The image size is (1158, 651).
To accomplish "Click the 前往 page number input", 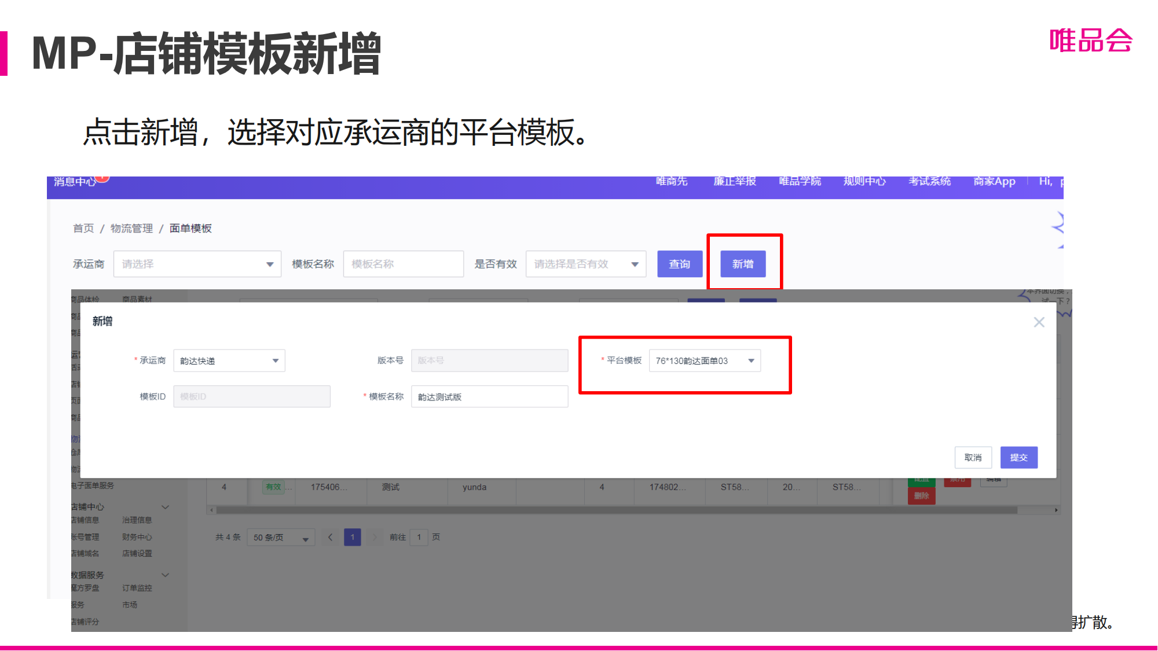I will click(419, 537).
